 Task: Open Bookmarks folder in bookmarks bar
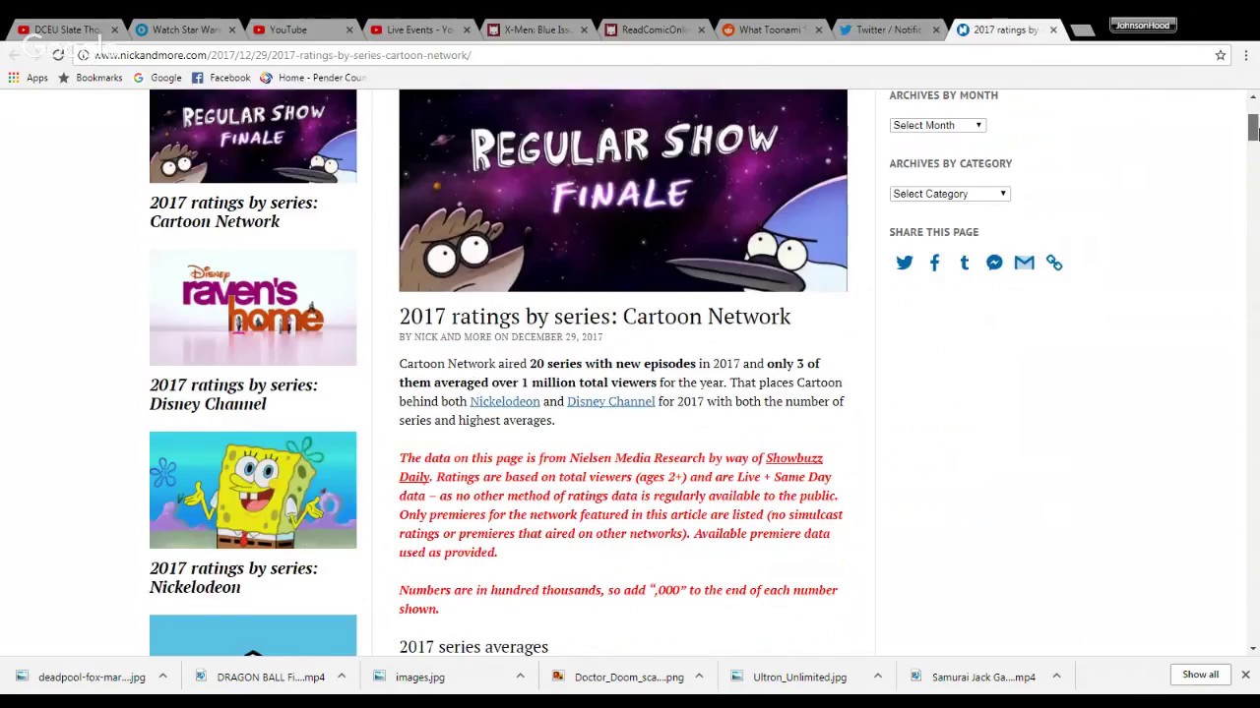point(90,78)
